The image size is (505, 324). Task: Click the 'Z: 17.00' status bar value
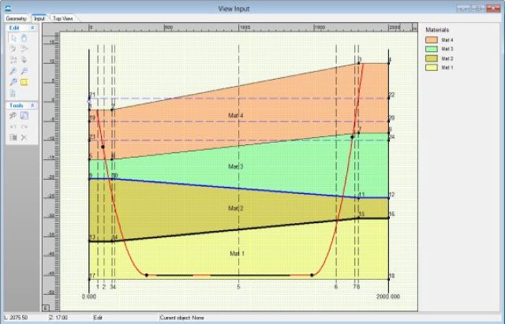pos(58,318)
